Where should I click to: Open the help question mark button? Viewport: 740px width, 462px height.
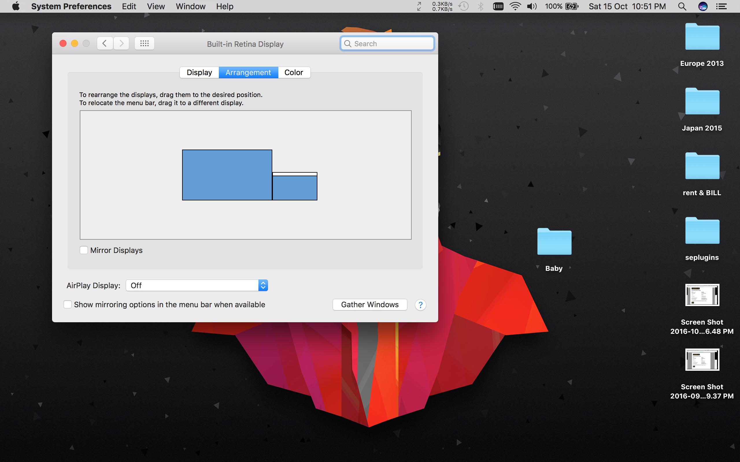[421, 305]
